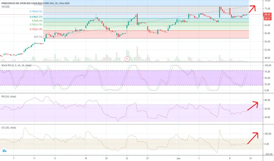The height and width of the screenshot is (161, 274).
Task: Click the 52.00 price axis value
Action: tap(267, 50)
